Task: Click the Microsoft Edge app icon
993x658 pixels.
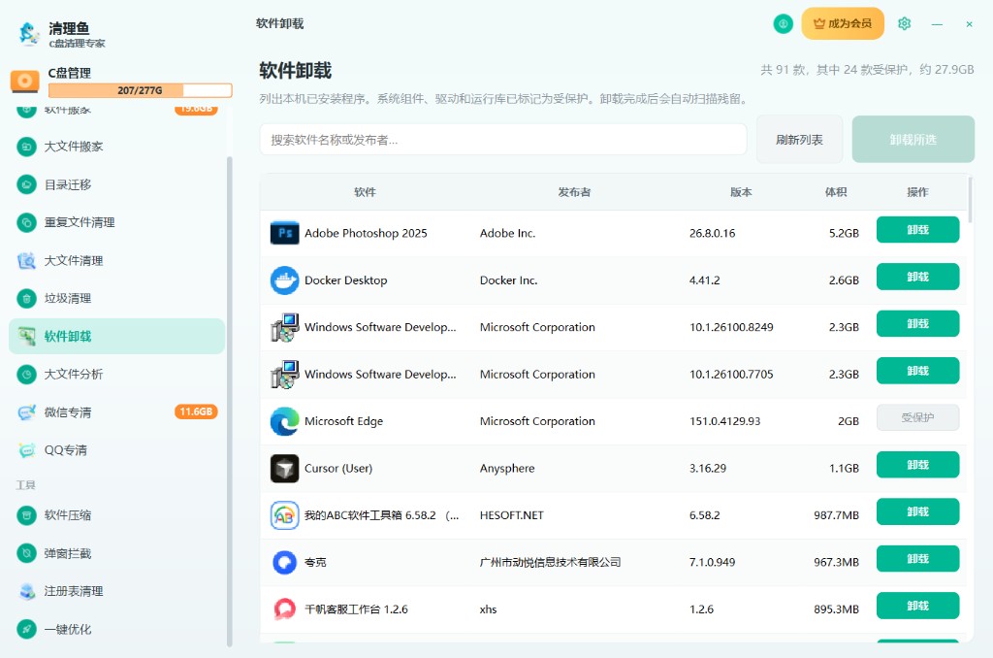Action: pyautogui.click(x=284, y=421)
